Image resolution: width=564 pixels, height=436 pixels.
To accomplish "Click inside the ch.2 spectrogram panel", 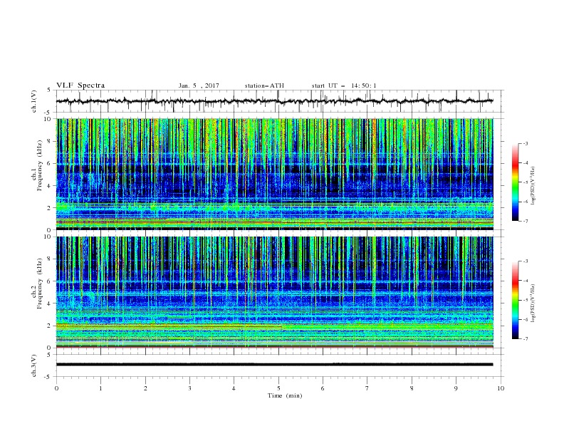I will (275, 292).
